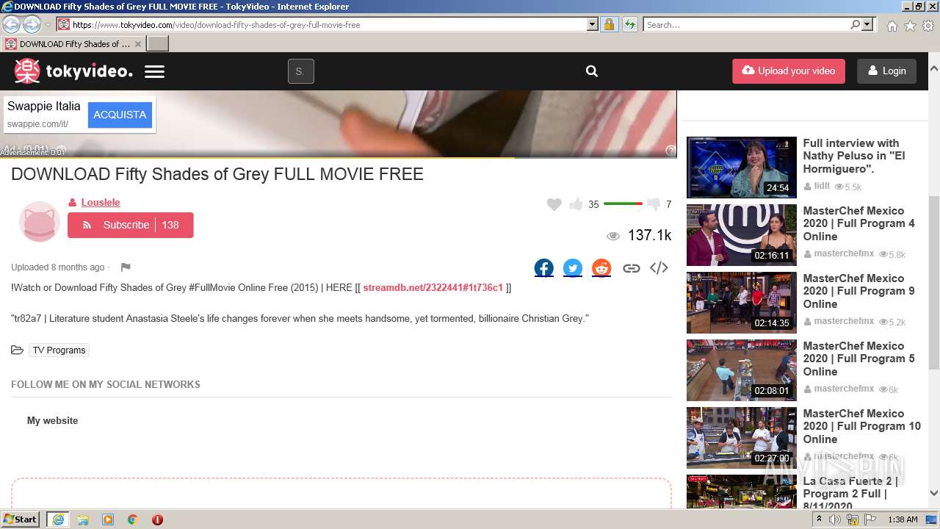This screenshot has width=940, height=529.
Task: Click ACQUISTA button in Swappie ad
Action: coord(120,115)
